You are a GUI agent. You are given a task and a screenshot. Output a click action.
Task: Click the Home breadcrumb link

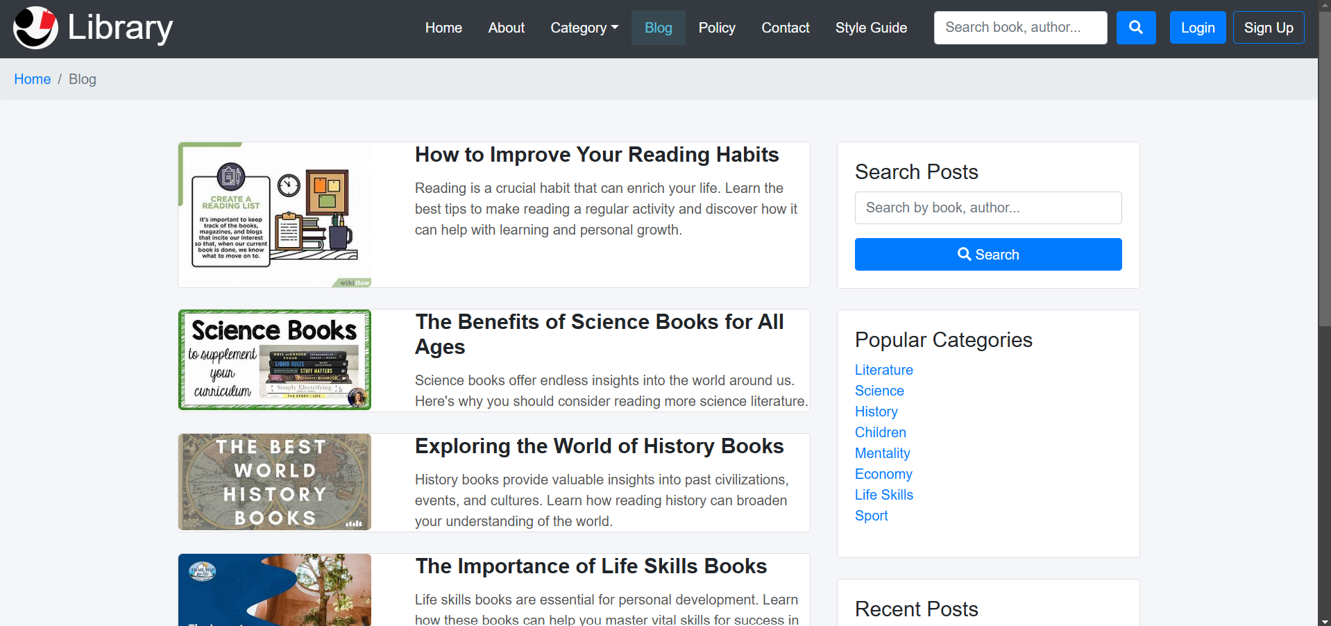[33, 79]
